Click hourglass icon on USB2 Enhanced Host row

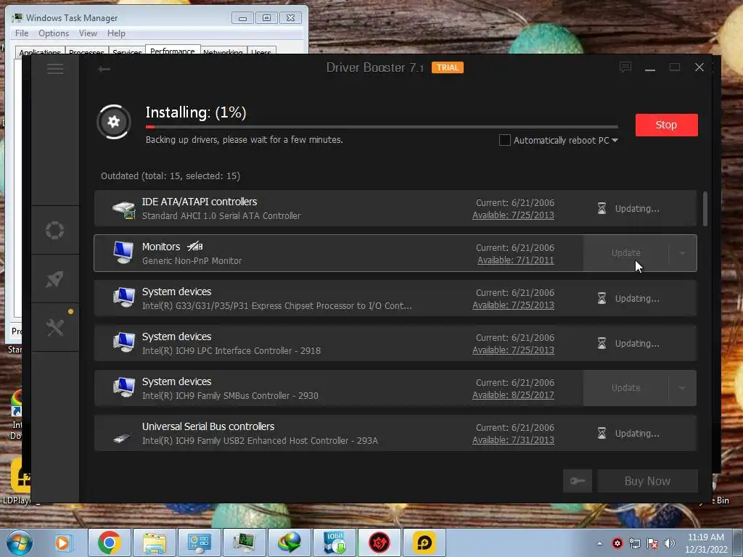(x=602, y=434)
